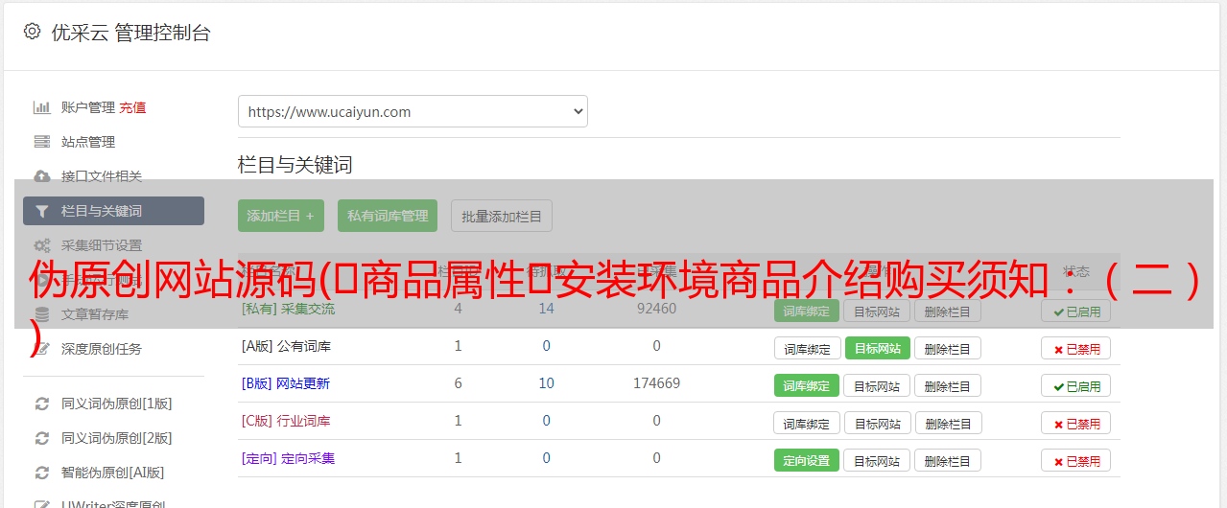Toggle the 已启用 status of 网站更新

(x=1075, y=386)
